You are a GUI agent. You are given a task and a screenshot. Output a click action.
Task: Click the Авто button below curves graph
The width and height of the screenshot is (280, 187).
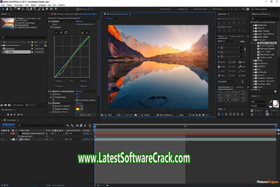pos(71,81)
